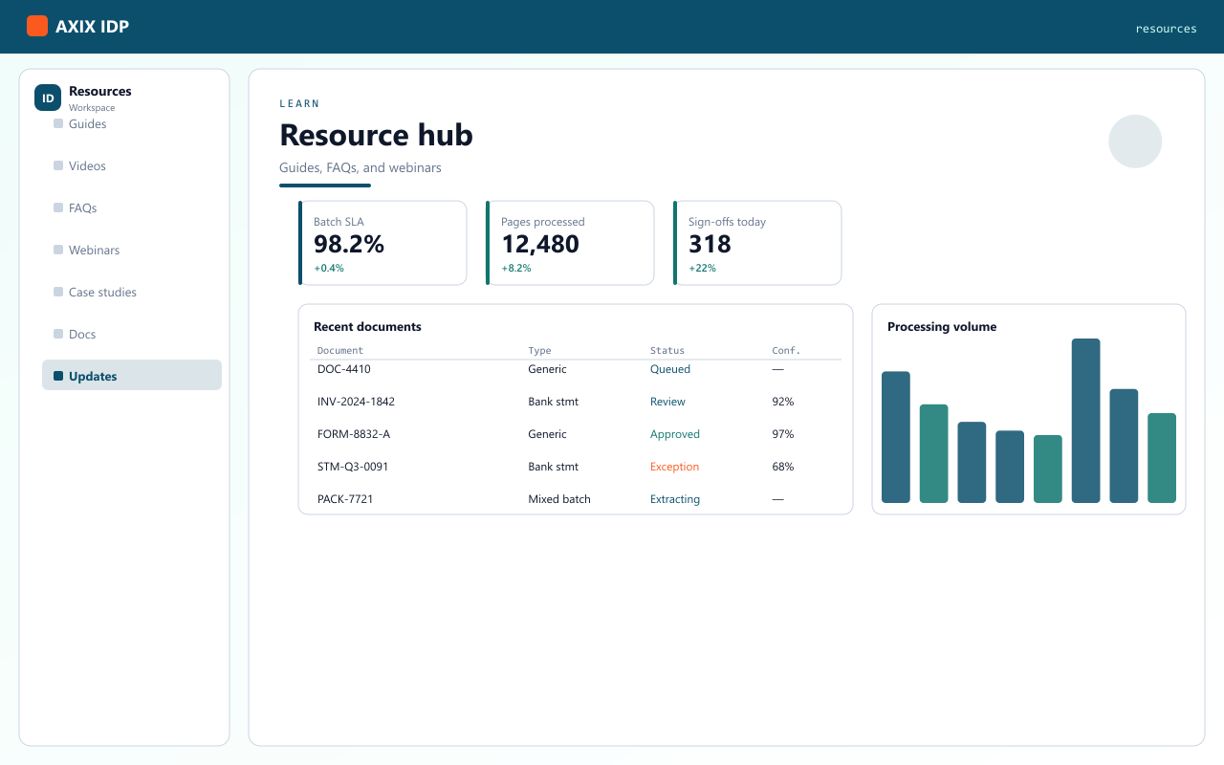
Task: Select the Updates sidebar item
Action: click(132, 377)
